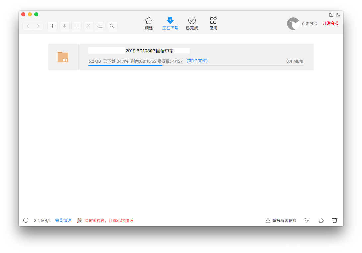This screenshot has height=253, width=362.
Task: Open help icon at top right
Action: pyautogui.click(x=331, y=15)
